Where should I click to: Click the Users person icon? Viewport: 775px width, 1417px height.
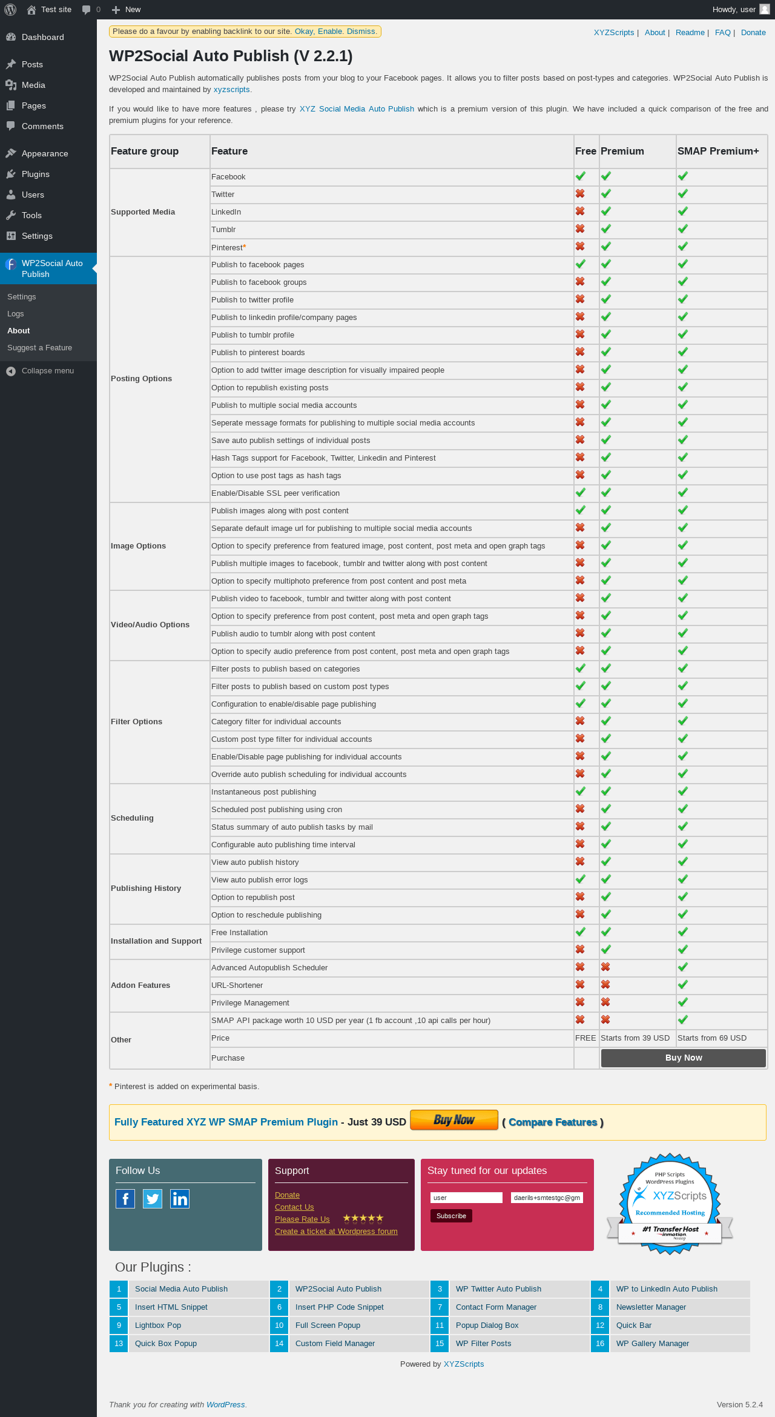point(11,195)
